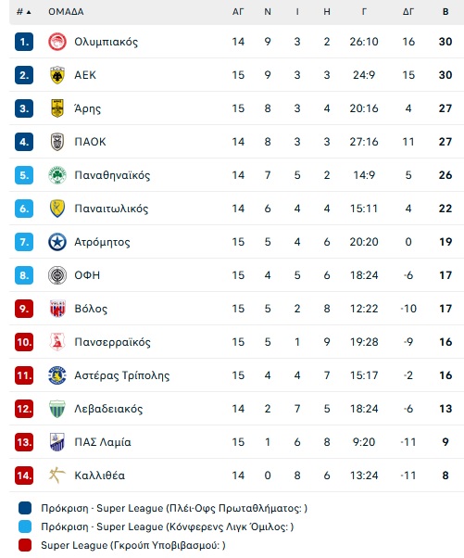
Task: Click the Ολυμπιακός team logo
Action: pos(57,42)
